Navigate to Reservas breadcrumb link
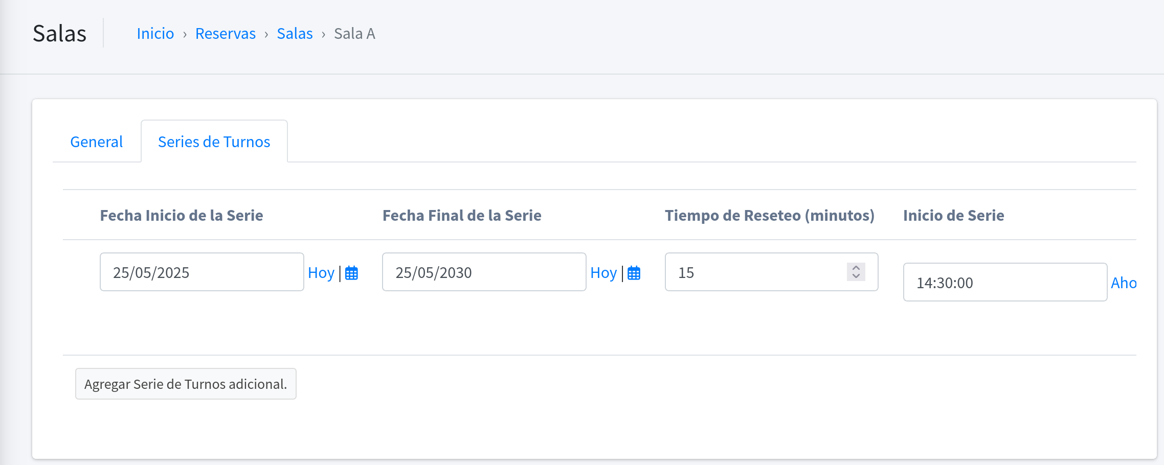Image resolution: width=1164 pixels, height=465 pixels. [225, 34]
